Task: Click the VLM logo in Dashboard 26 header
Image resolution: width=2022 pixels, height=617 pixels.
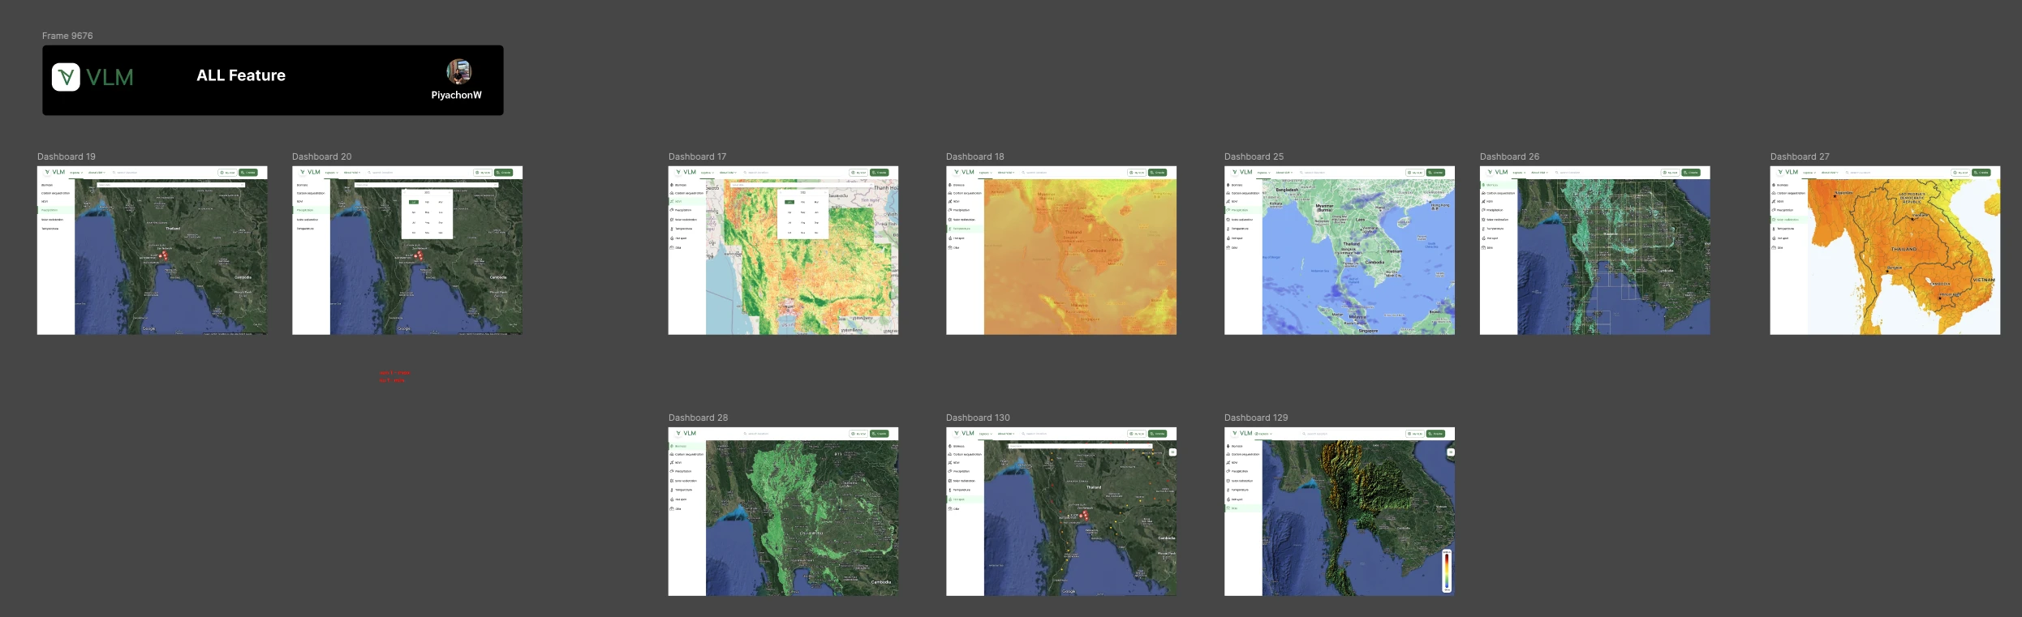Action: [1498, 172]
